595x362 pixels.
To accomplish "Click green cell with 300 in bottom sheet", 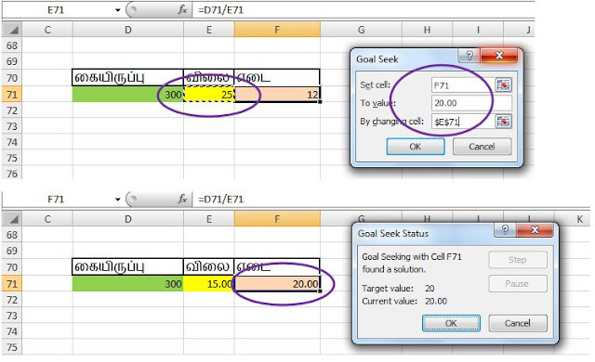I will tap(128, 284).
